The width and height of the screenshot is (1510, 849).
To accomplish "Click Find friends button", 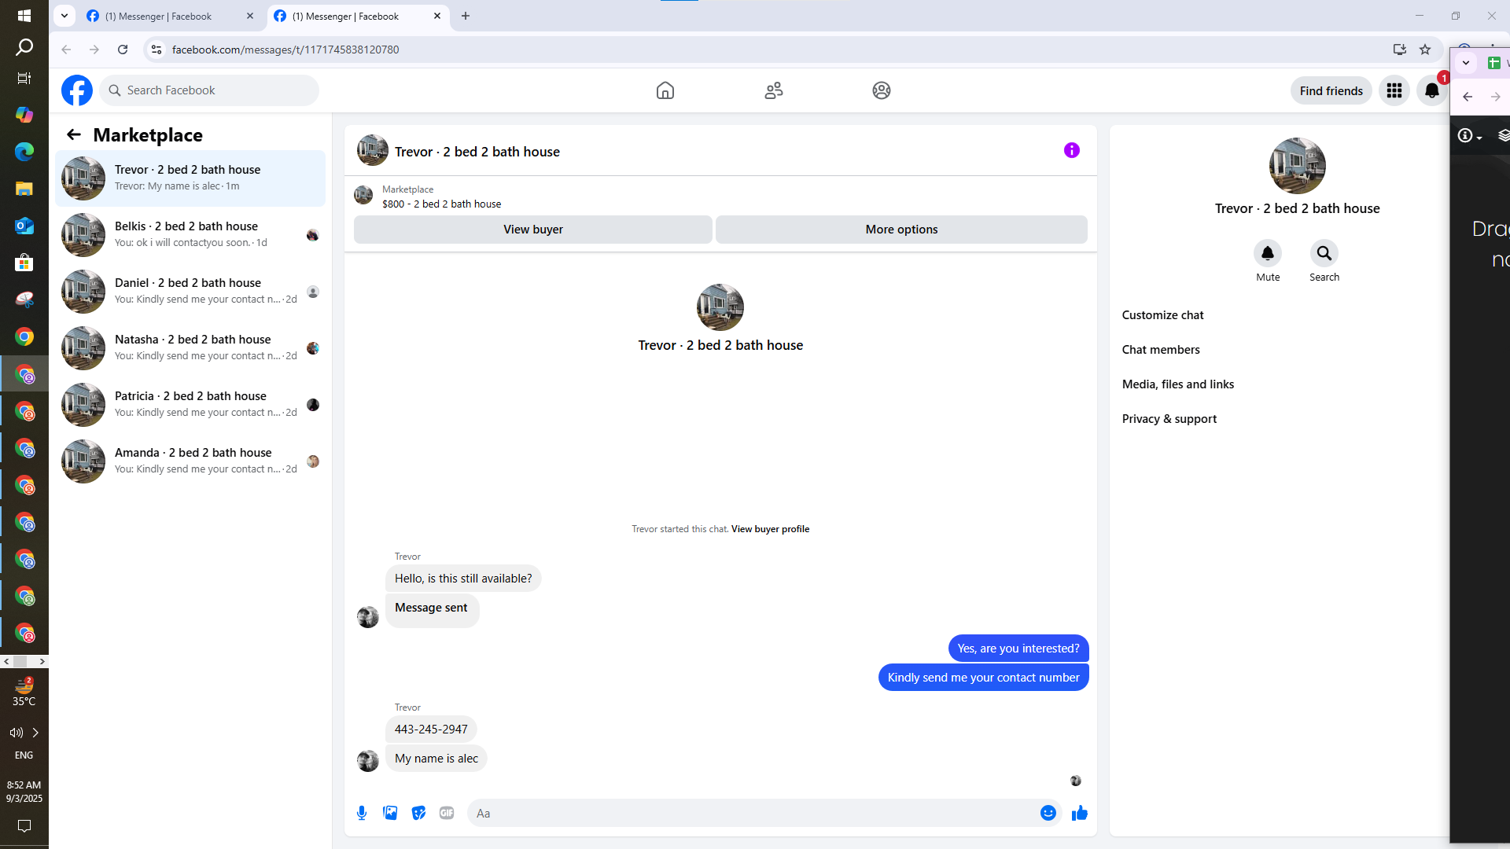I will (1331, 91).
